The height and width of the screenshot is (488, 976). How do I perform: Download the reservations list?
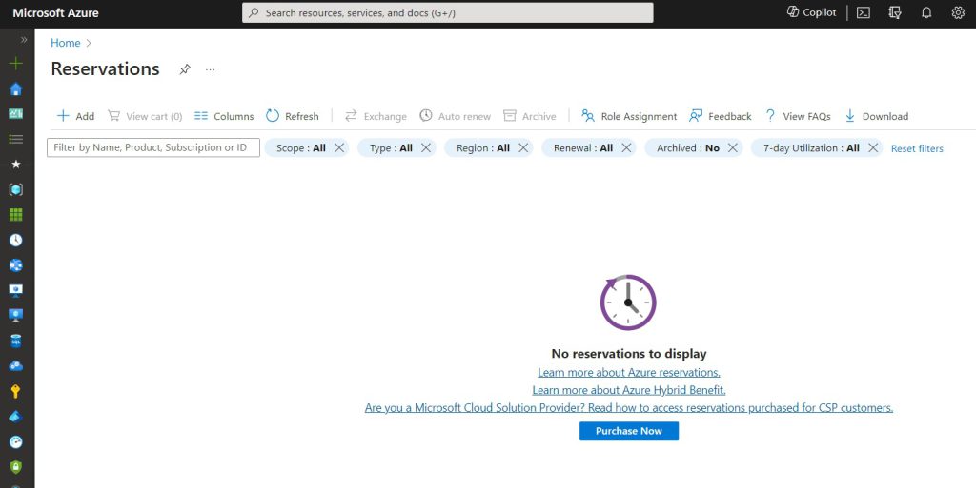[x=877, y=116]
